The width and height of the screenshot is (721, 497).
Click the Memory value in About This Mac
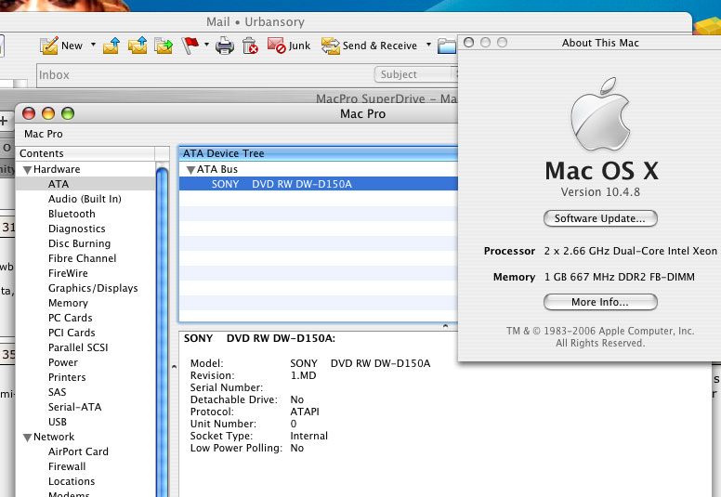point(620,277)
